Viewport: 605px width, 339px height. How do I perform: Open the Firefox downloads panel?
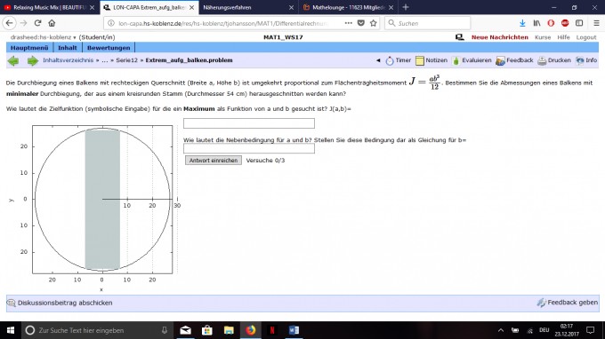(522, 23)
